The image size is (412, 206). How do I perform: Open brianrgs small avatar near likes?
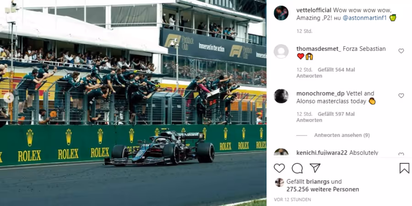click(x=279, y=182)
